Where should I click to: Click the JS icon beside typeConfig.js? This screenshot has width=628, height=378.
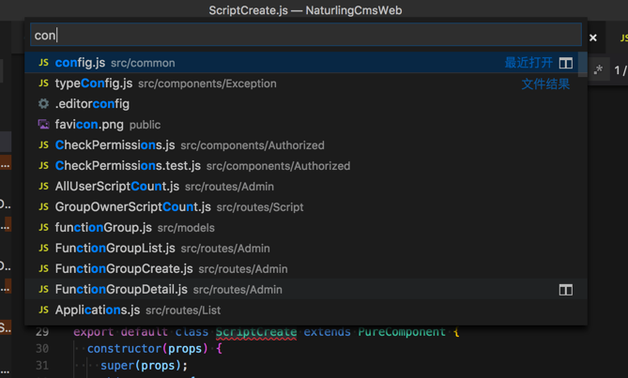click(44, 83)
